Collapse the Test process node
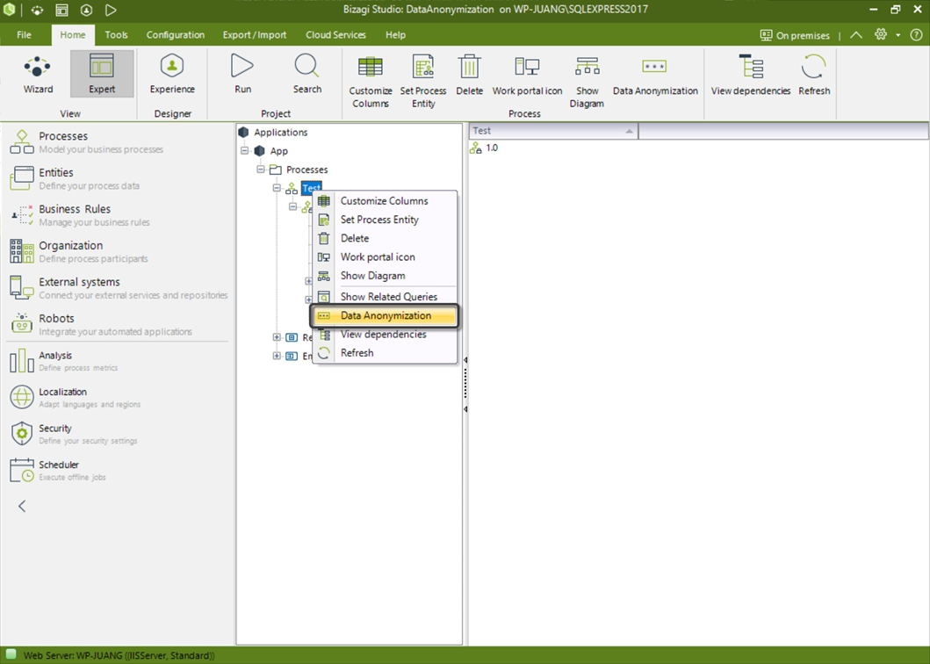Viewport: 930px width, 664px height. 277,187
